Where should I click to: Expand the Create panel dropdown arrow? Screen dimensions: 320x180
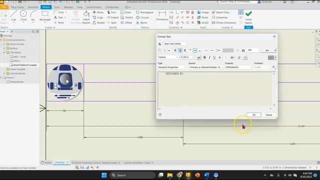[54, 27]
